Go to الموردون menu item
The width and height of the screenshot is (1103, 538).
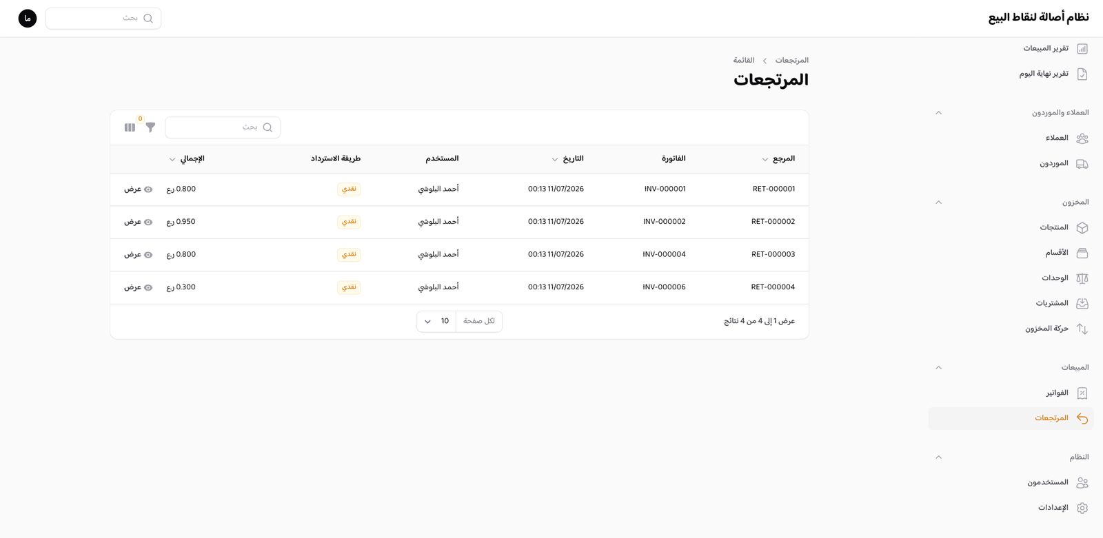tap(1011, 164)
